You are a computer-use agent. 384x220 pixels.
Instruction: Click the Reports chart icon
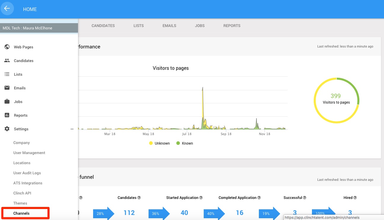tap(7, 115)
